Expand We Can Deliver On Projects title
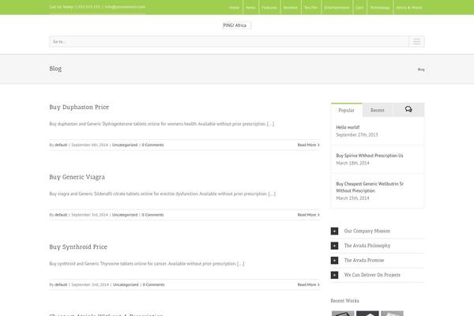474x316 pixels. pos(372,275)
